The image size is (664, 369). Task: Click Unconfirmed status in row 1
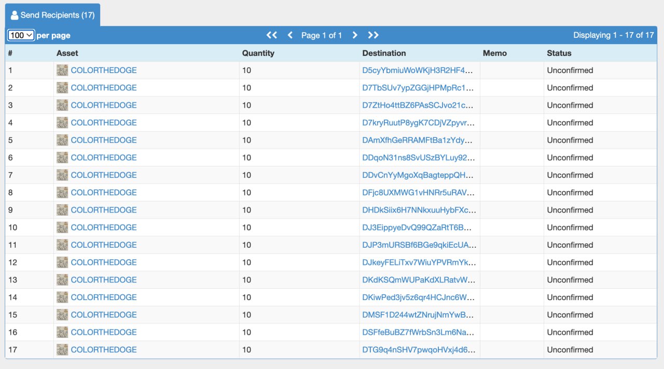point(570,70)
